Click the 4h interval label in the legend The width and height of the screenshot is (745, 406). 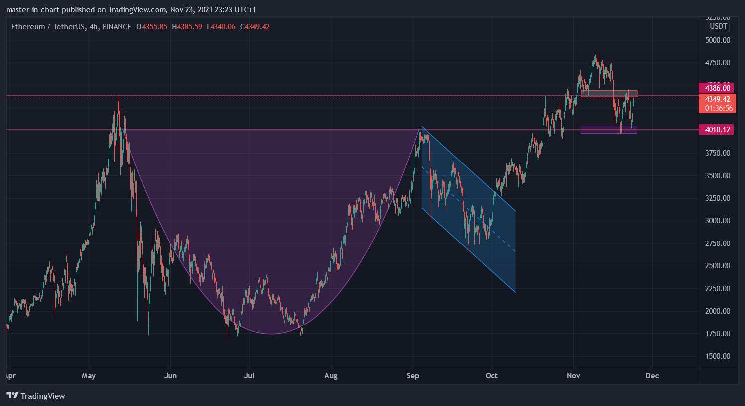94,27
